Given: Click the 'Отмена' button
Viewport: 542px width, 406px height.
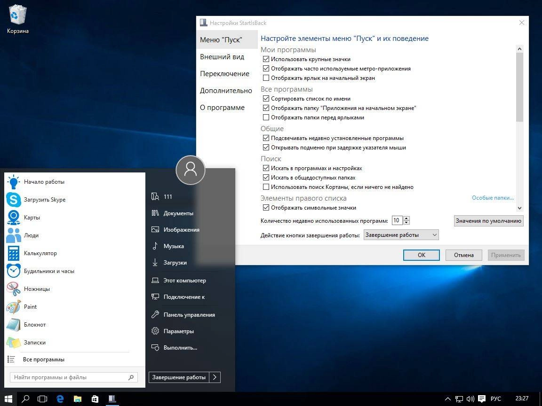Looking at the screenshot, I should tap(463, 255).
